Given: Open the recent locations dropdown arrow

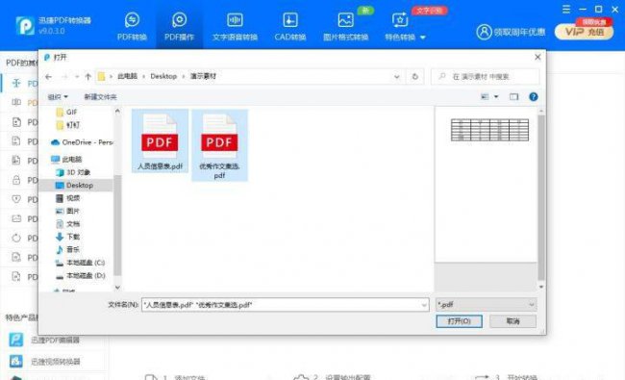Looking at the screenshot, I should coord(77,77).
